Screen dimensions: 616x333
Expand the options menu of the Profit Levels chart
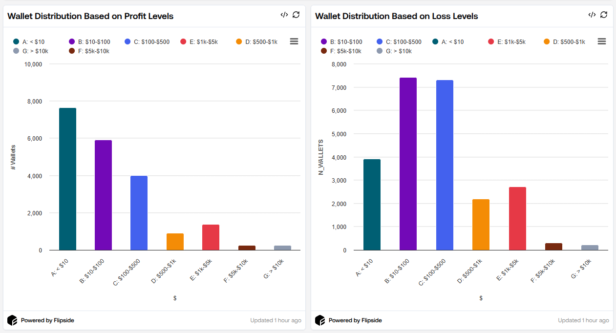point(294,42)
